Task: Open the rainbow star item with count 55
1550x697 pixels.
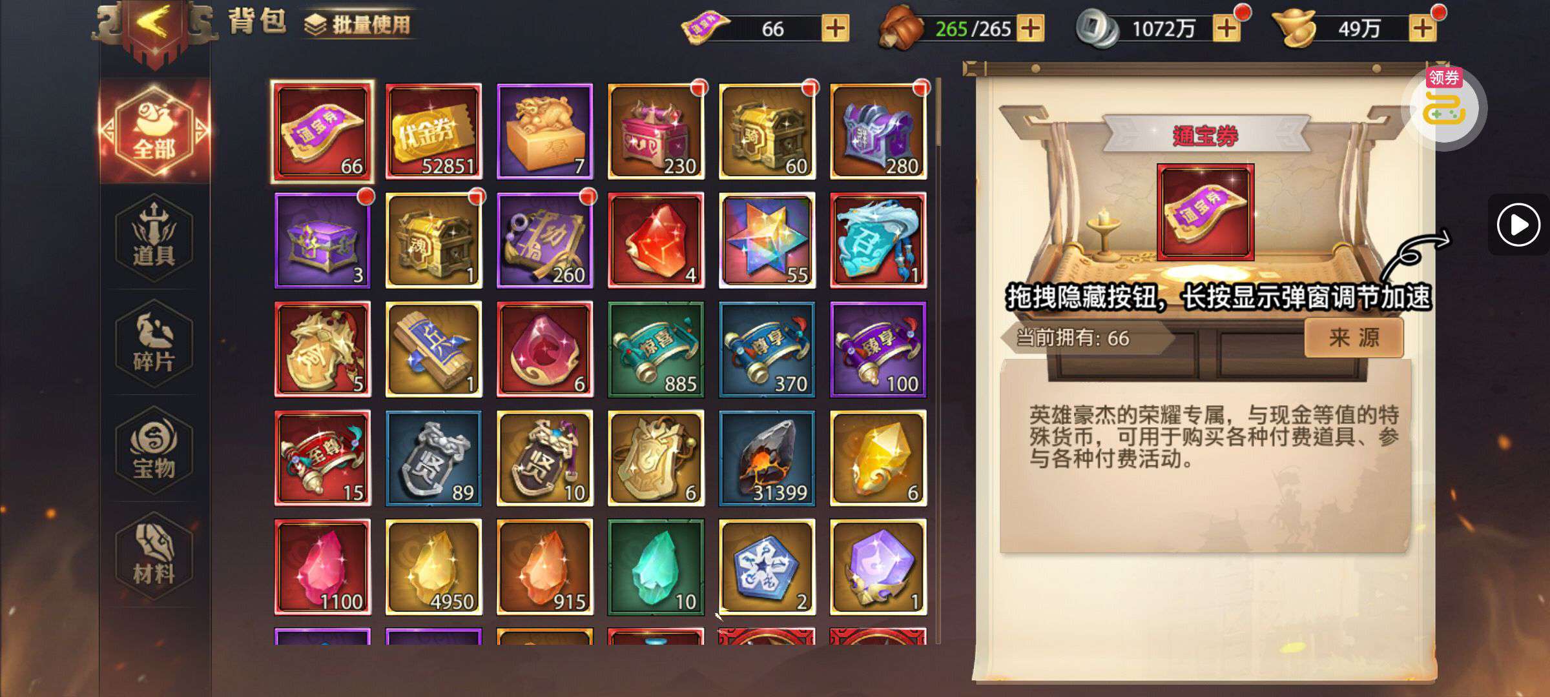Action: (x=767, y=240)
